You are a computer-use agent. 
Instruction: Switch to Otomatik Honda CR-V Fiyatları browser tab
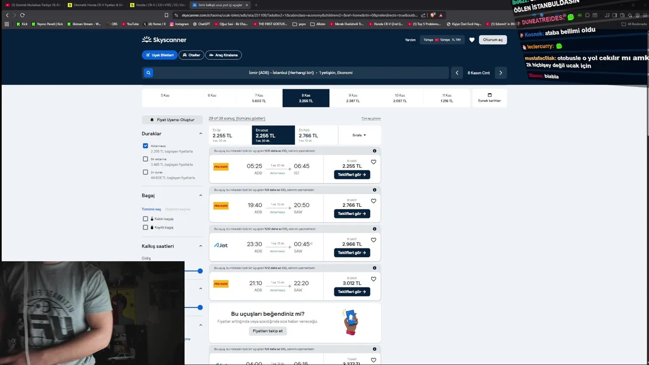pyautogui.click(x=95, y=5)
